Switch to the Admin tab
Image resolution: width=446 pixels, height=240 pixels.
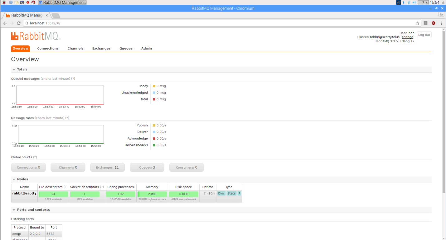pyautogui.click(x=147, y=49)
